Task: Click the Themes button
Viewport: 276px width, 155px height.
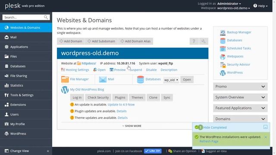Action: click(137, 98)
